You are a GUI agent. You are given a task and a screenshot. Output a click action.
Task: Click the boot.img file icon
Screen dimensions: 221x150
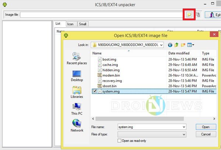pos(100,59)
